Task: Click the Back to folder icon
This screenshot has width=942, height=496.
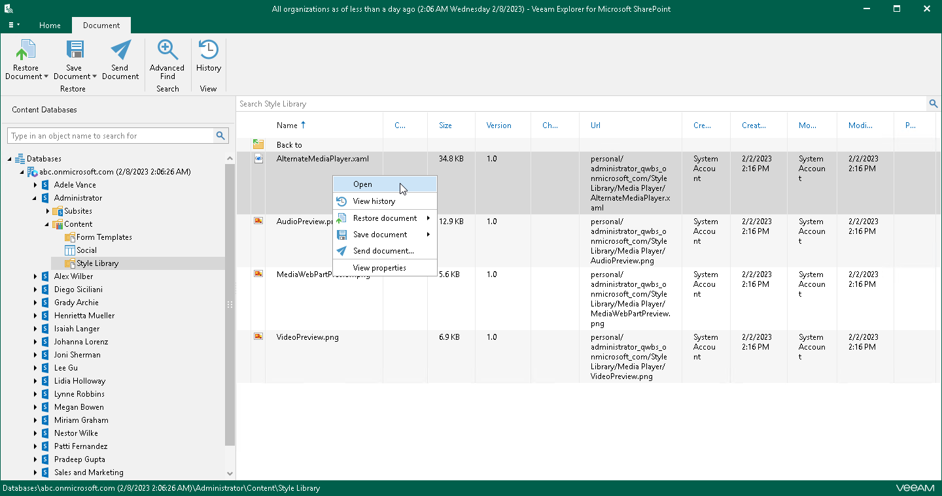Action: [x=258, y=144]
